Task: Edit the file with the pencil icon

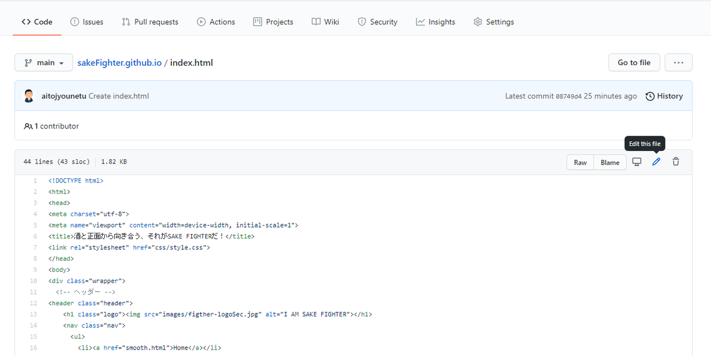Action: pos(655,162)
